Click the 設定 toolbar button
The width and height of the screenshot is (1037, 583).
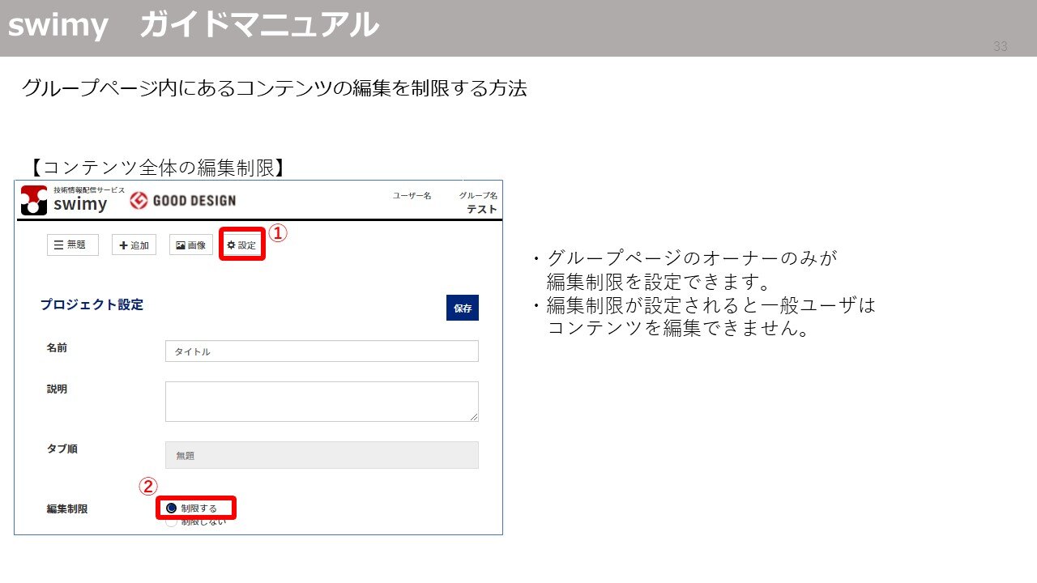(x=241, y=244)
